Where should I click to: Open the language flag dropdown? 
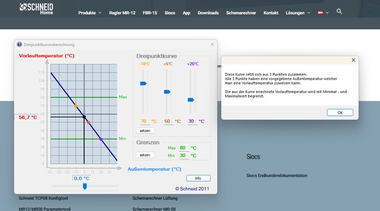point(323,13)
